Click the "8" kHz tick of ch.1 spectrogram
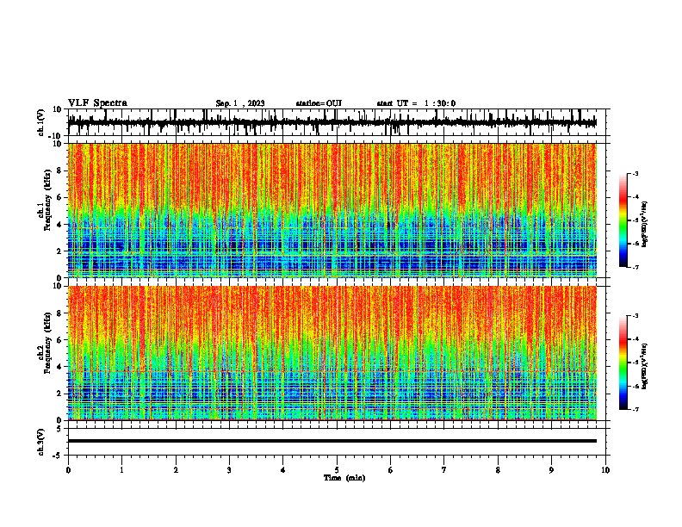 point(60,170)
